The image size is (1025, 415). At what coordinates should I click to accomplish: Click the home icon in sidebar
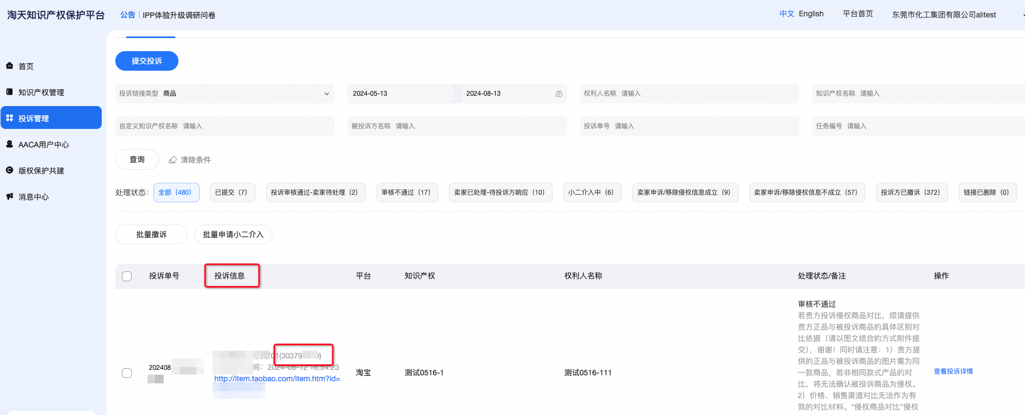9,66
